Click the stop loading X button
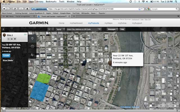Screen dimensions: 180x112 click(21, 9)
